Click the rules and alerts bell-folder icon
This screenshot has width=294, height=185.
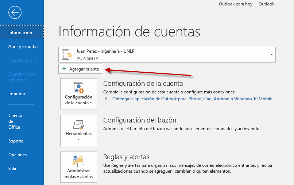coord(78,161)
